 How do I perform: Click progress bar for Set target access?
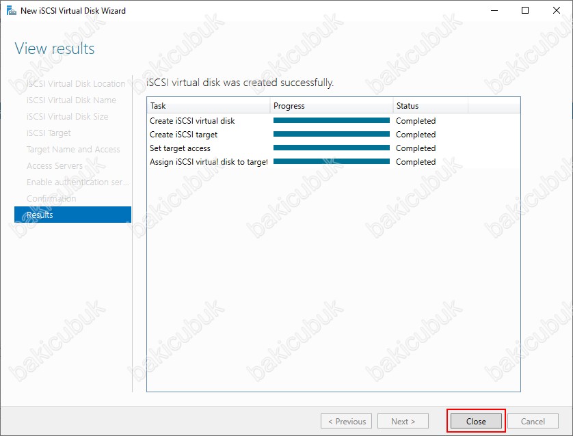point(332,148)
